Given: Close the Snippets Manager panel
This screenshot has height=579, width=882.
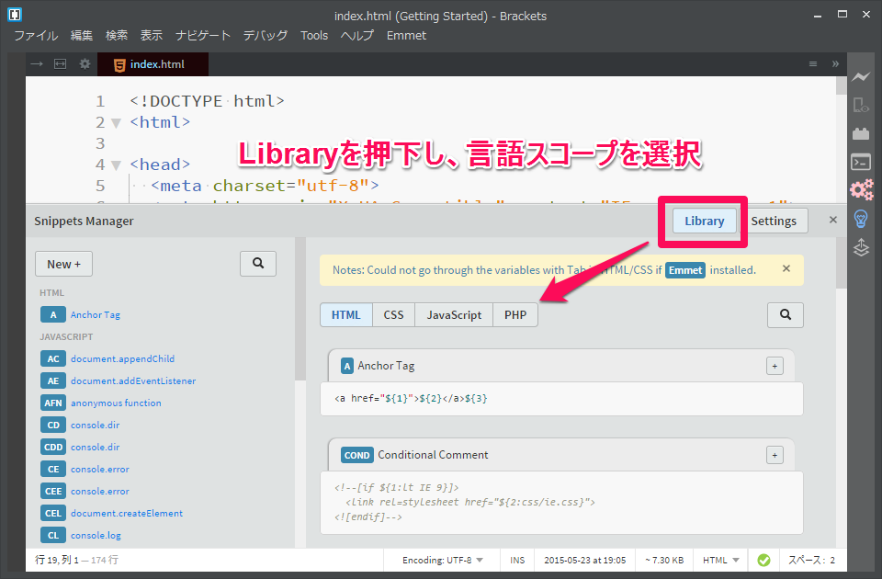Looking at the screenshot, I should 833,220.
